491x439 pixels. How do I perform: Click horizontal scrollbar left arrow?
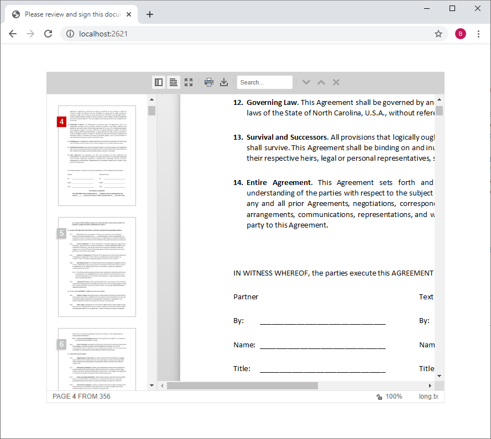point(162,386)
